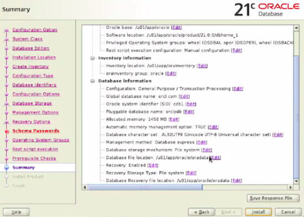
Task: Start installation with Install button
Action: click(258, 212)
